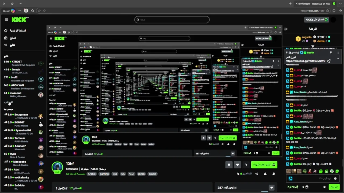Click the 7,978 channel points balance
This screenshot has height=193, width=344.
coord(293,187)
